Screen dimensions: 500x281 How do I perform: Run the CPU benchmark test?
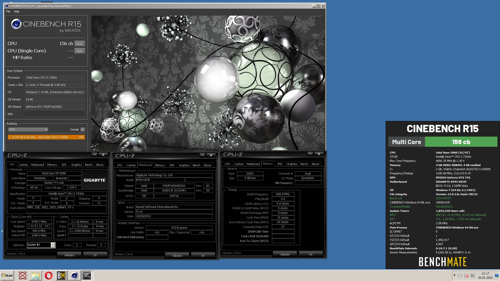coord(79,44)
